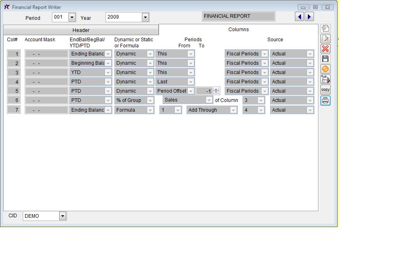
Task: Open the Sales group dropdown in row 6
Action: pos(209,100)
